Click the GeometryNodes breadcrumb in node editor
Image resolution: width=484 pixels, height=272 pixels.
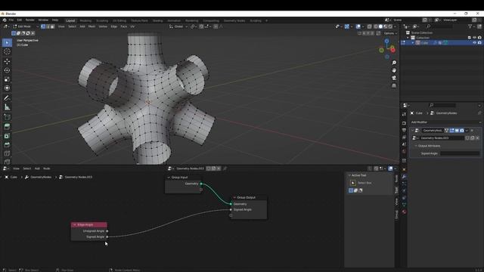pyautogui.click(x=41, y=177)
